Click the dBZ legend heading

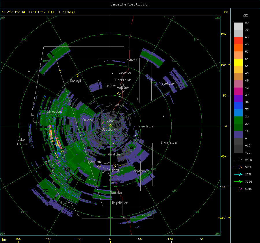click(245, 15)
